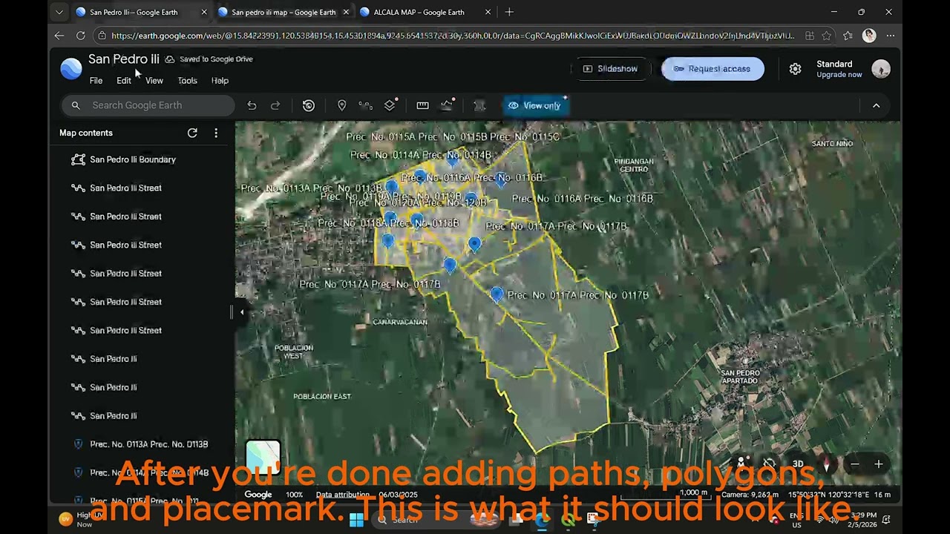The height and width of the screenshot is (534, 950).
Task: Click map label Prec No 0118A Prec No 0118B
Action: [x=388, y=223]
